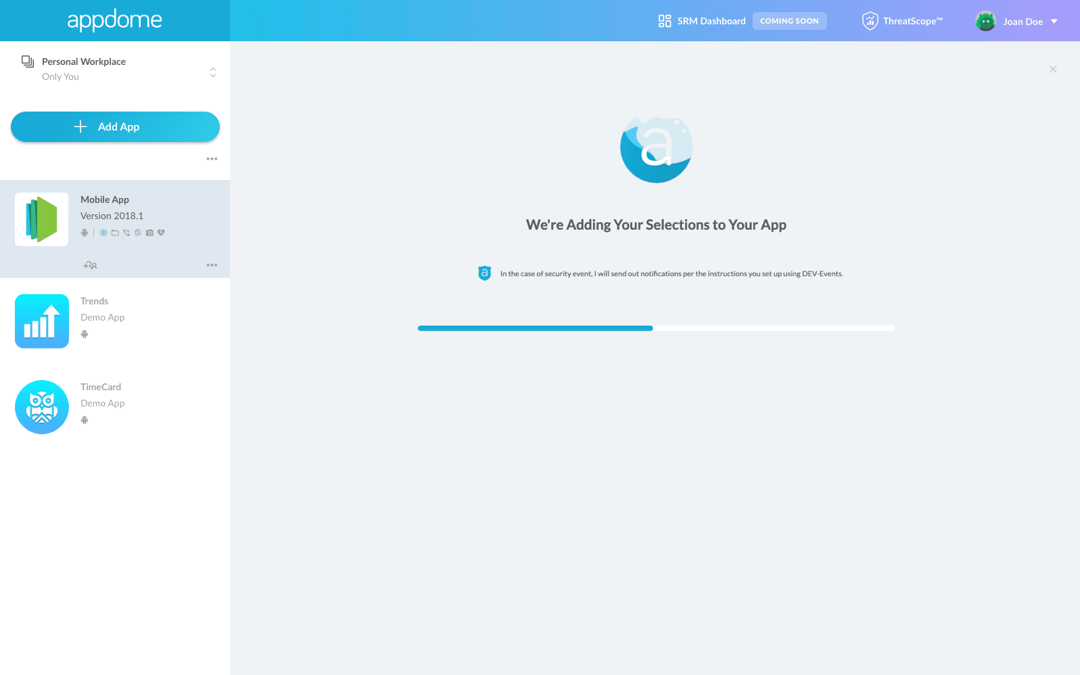Click the share-with-team icon on Mobile App
Viewport: 1080px width, 675px height.
(90, 265)
